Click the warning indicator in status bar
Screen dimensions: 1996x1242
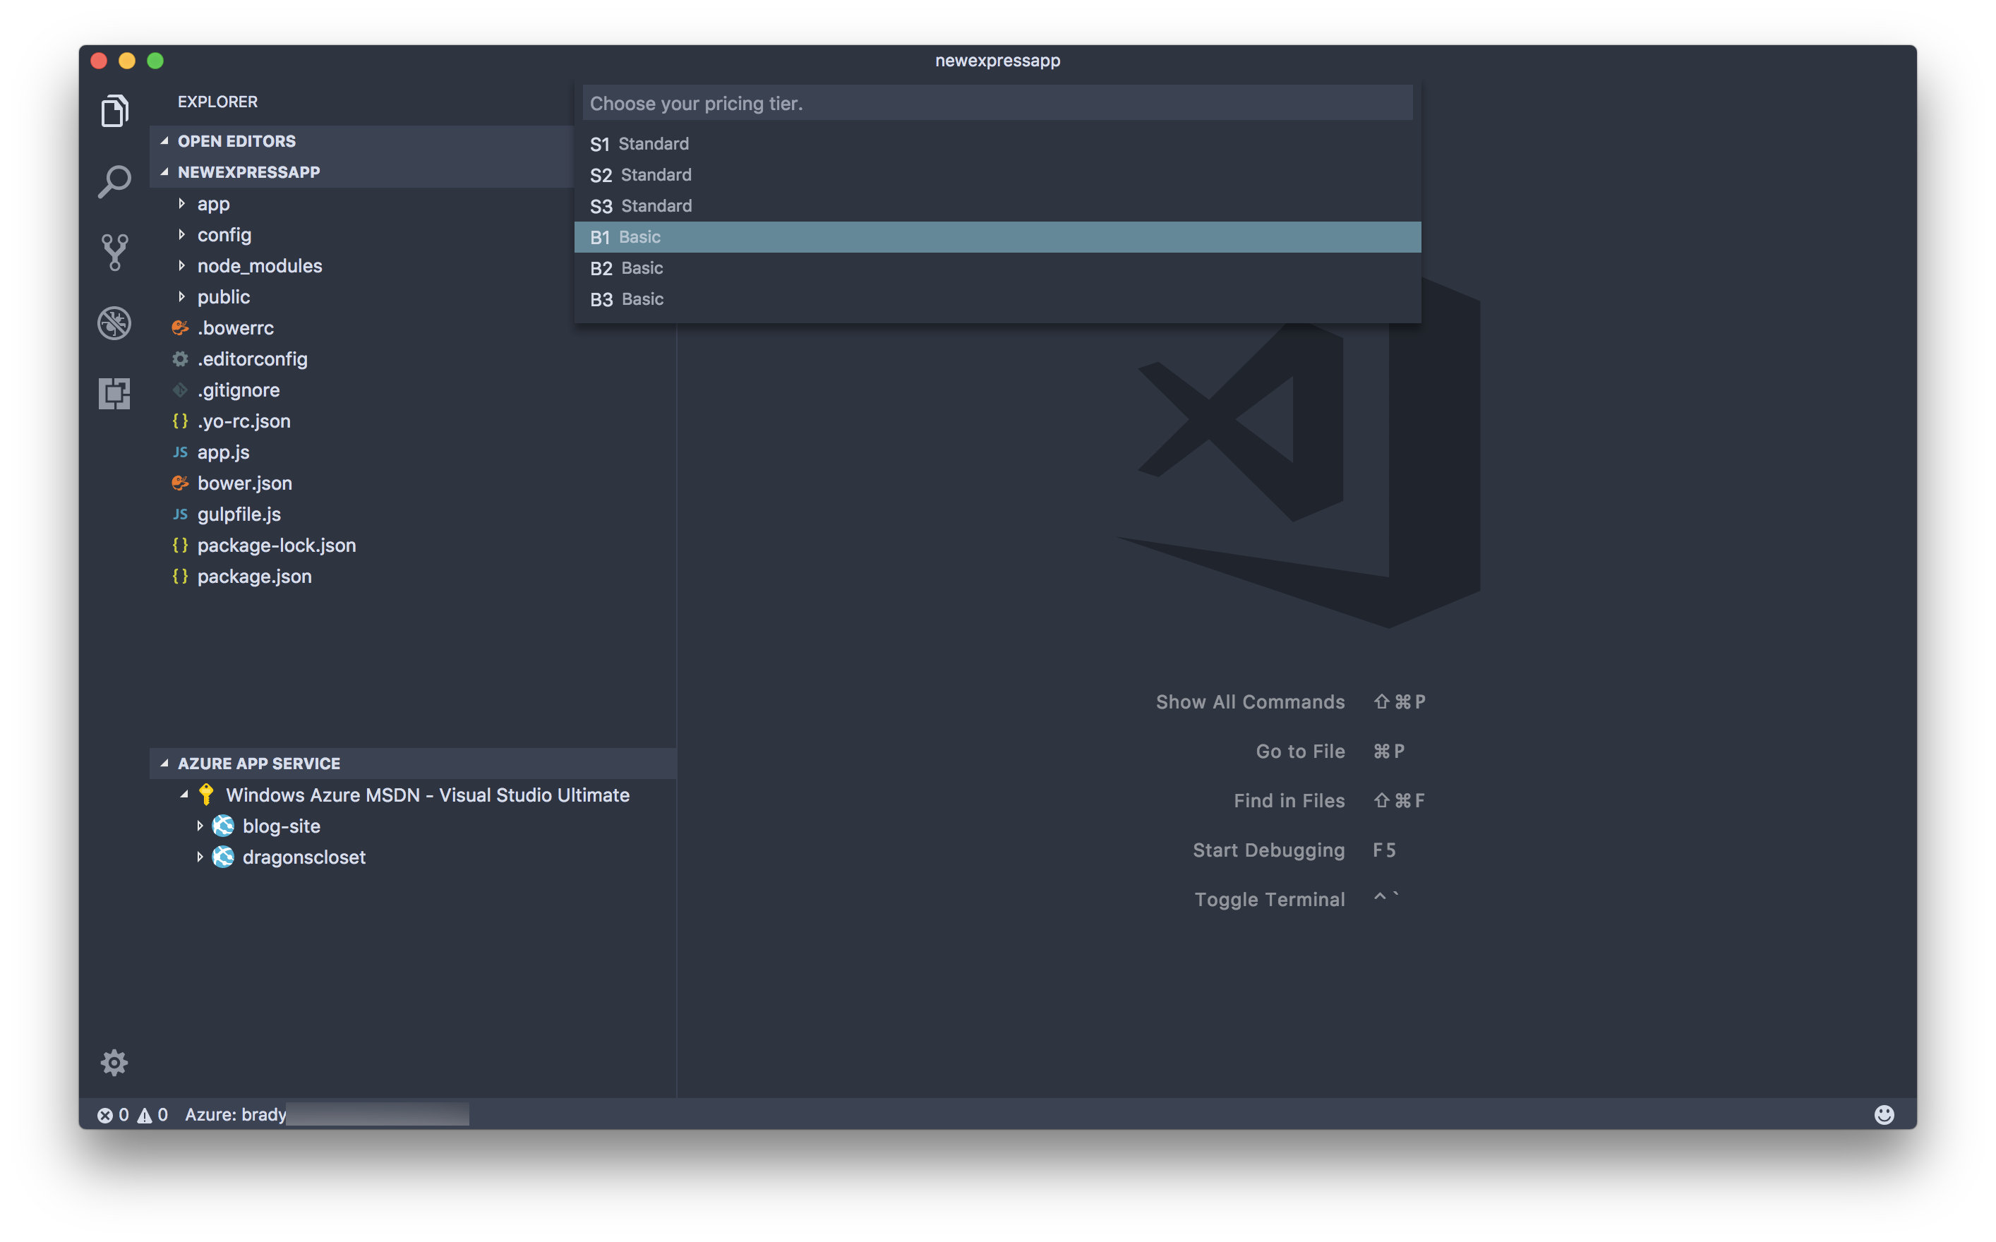click(149, 1114)
